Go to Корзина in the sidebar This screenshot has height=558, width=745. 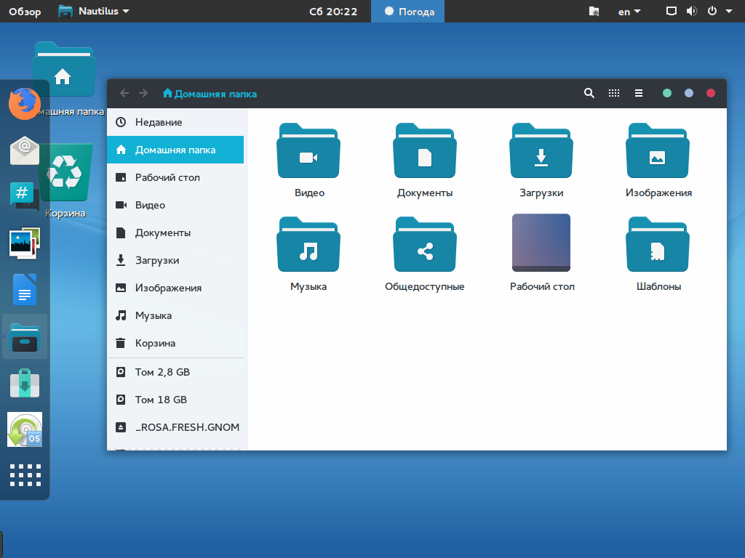(x=155, y=343)
